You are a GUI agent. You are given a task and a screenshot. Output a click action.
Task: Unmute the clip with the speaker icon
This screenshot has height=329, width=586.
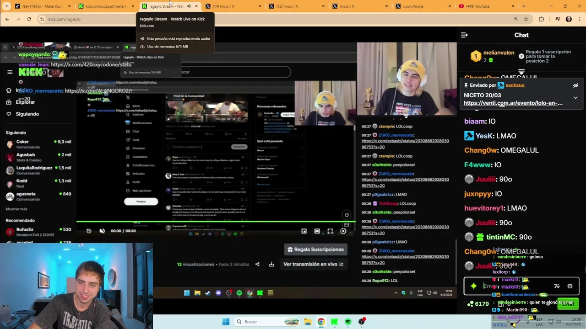click(x=102, y=231)
